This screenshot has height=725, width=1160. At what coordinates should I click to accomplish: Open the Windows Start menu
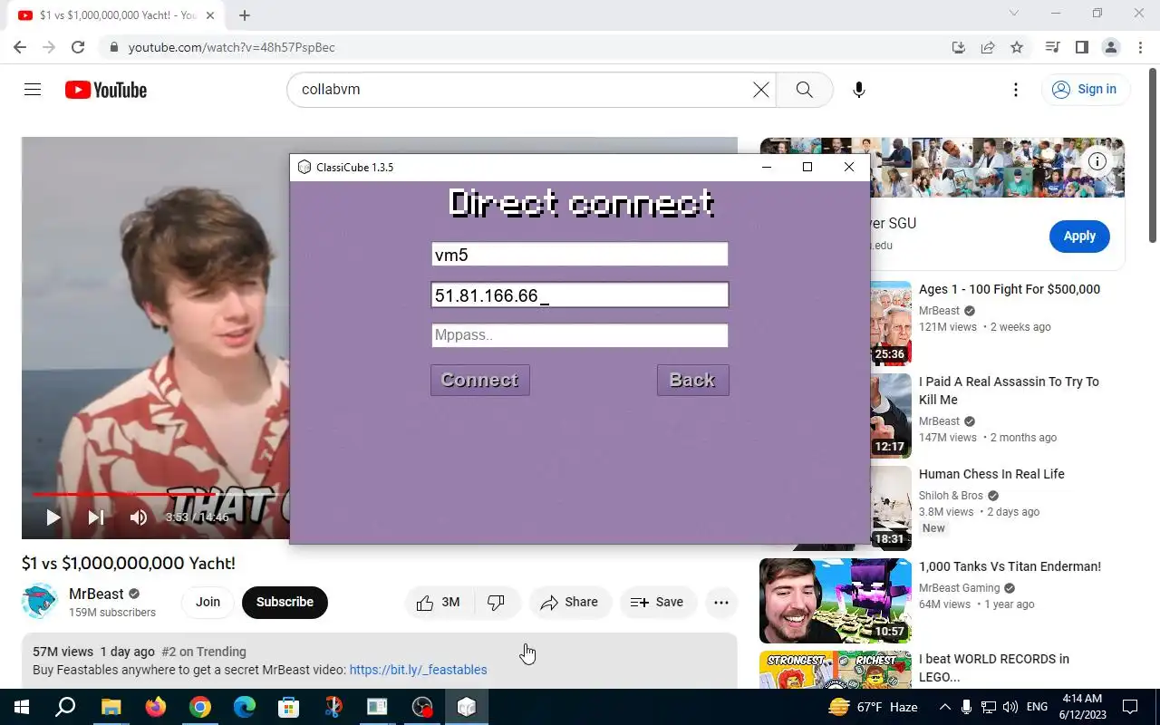pos(22,707)
